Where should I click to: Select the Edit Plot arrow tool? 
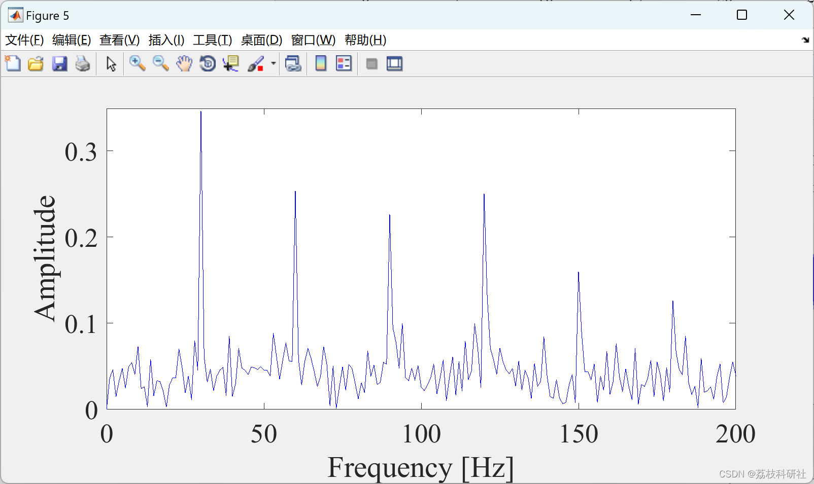[111, 64]
